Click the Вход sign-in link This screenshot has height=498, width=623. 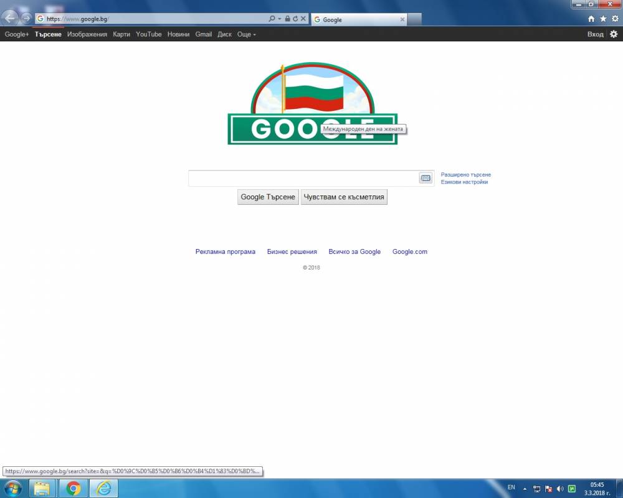tap(595, 35)
